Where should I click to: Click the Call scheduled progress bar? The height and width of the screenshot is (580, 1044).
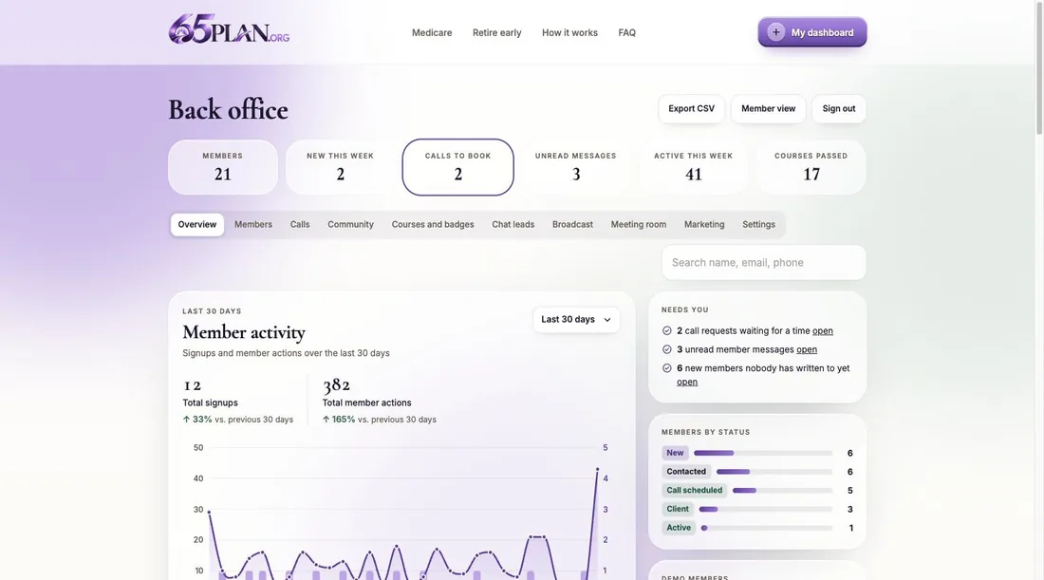[x=782, y=490]
